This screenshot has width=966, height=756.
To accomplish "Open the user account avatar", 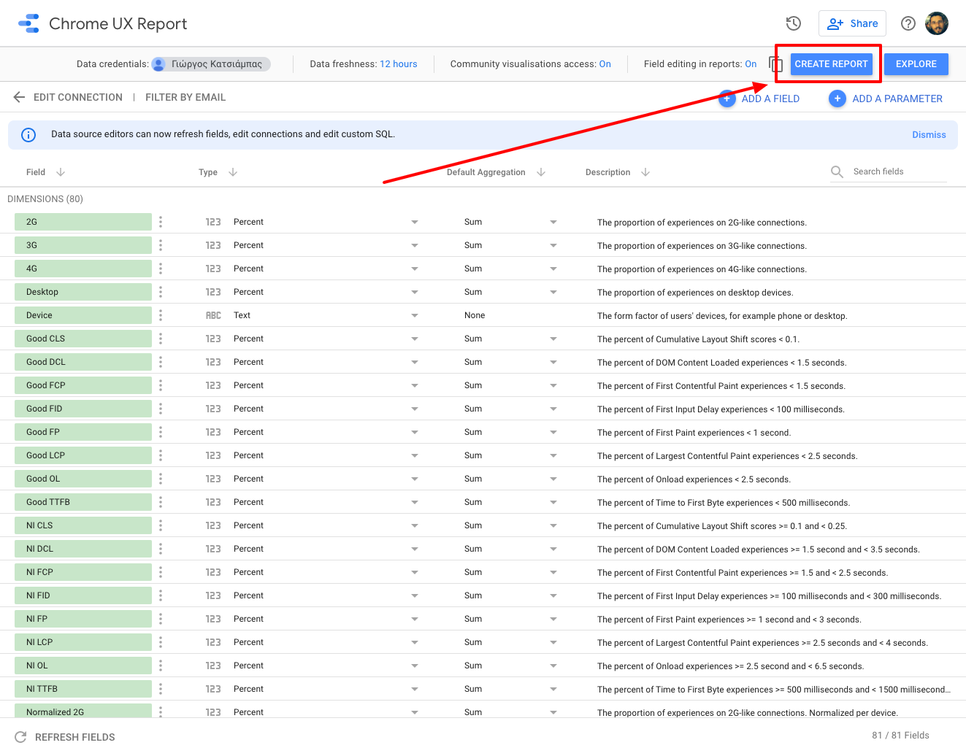I will 937,23.
